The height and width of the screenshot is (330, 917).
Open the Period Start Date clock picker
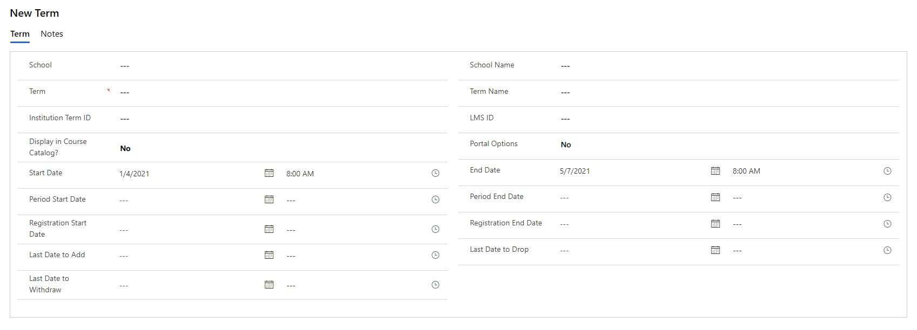pyautogui.click(x=435, y=200)
